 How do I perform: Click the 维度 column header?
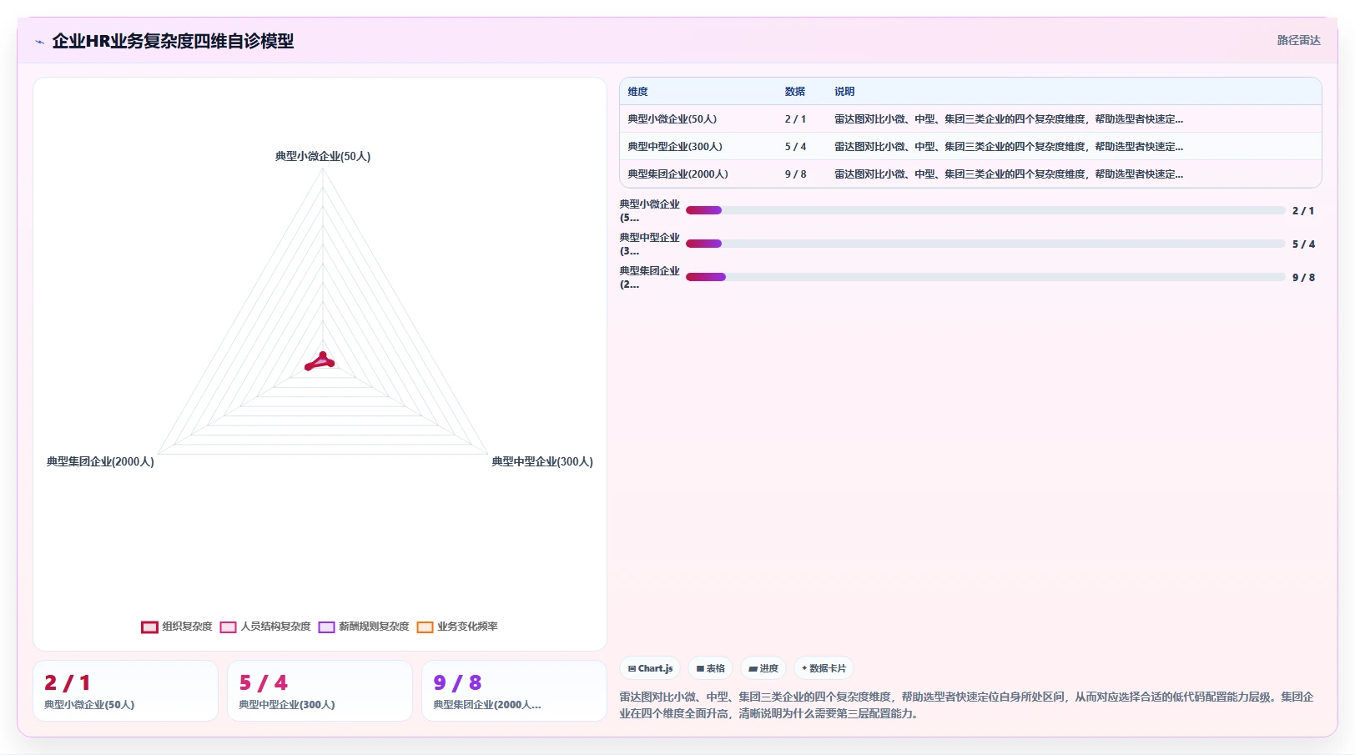coord(638,92)
